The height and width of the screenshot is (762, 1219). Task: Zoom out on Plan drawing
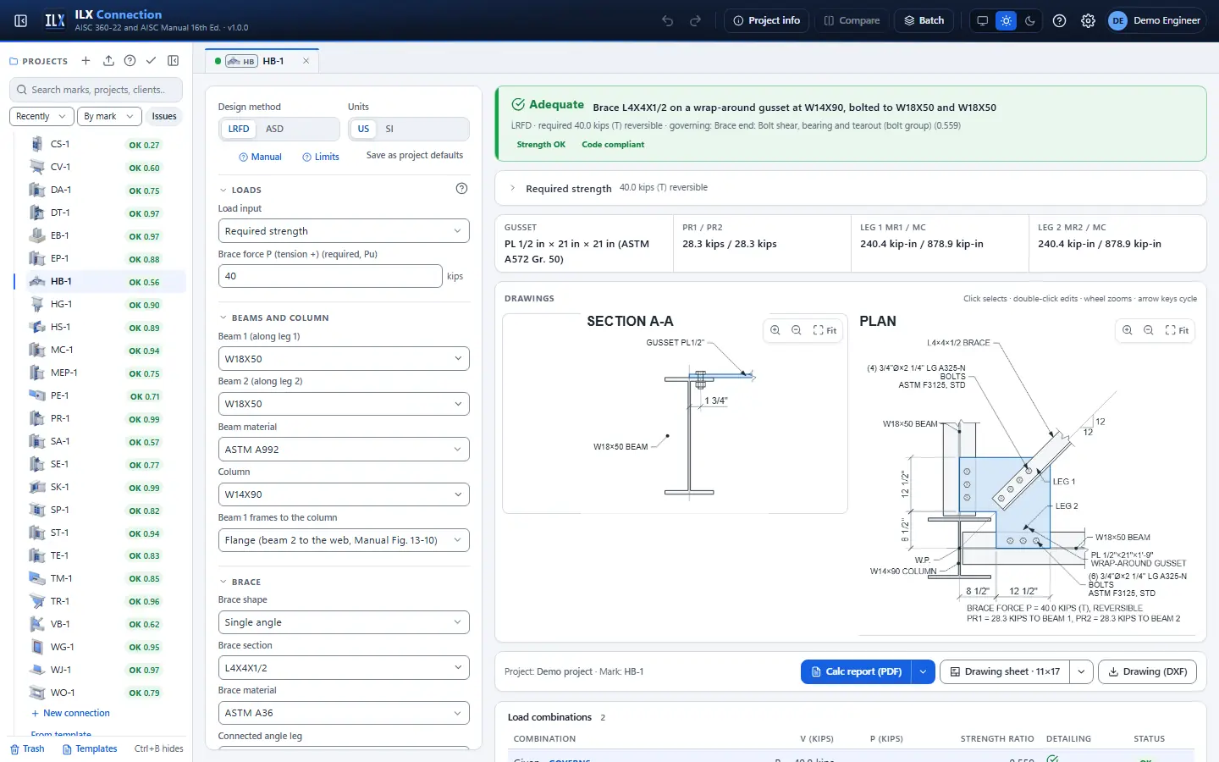tap(1149, 330)
